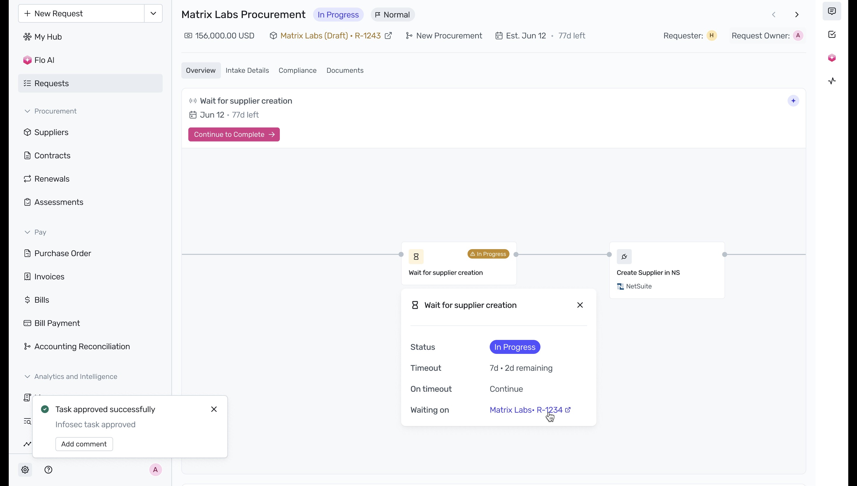The height and width of the screenshot is (486, 857).
Task: Close the Wait for supplier creation popup
Action: click(580, 305)
